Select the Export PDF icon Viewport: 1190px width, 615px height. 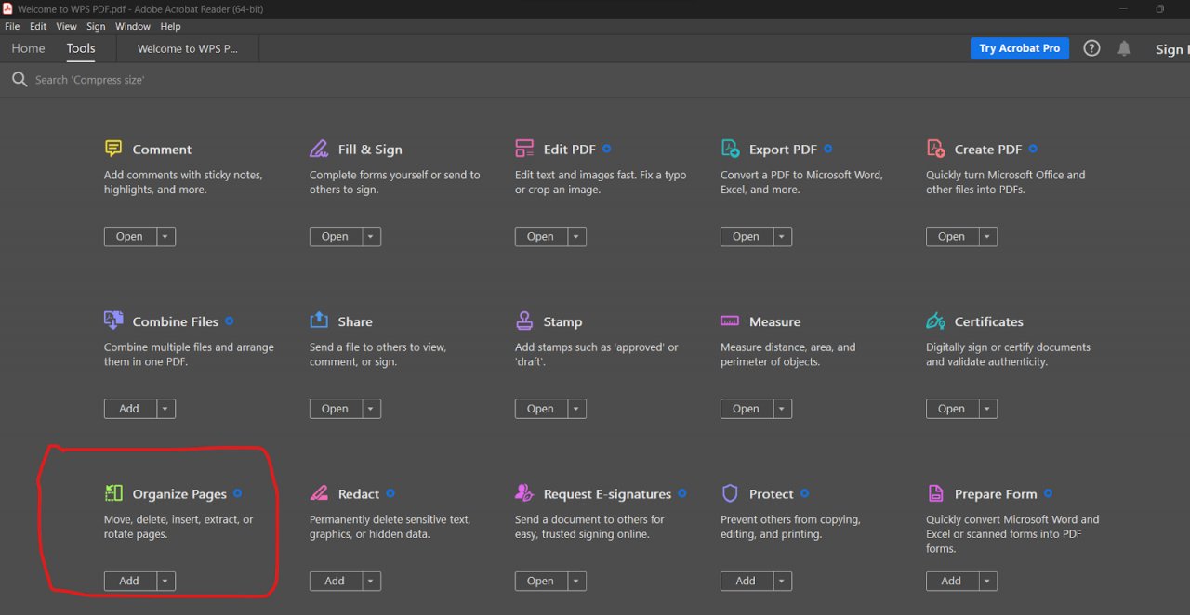coord(730,148)
